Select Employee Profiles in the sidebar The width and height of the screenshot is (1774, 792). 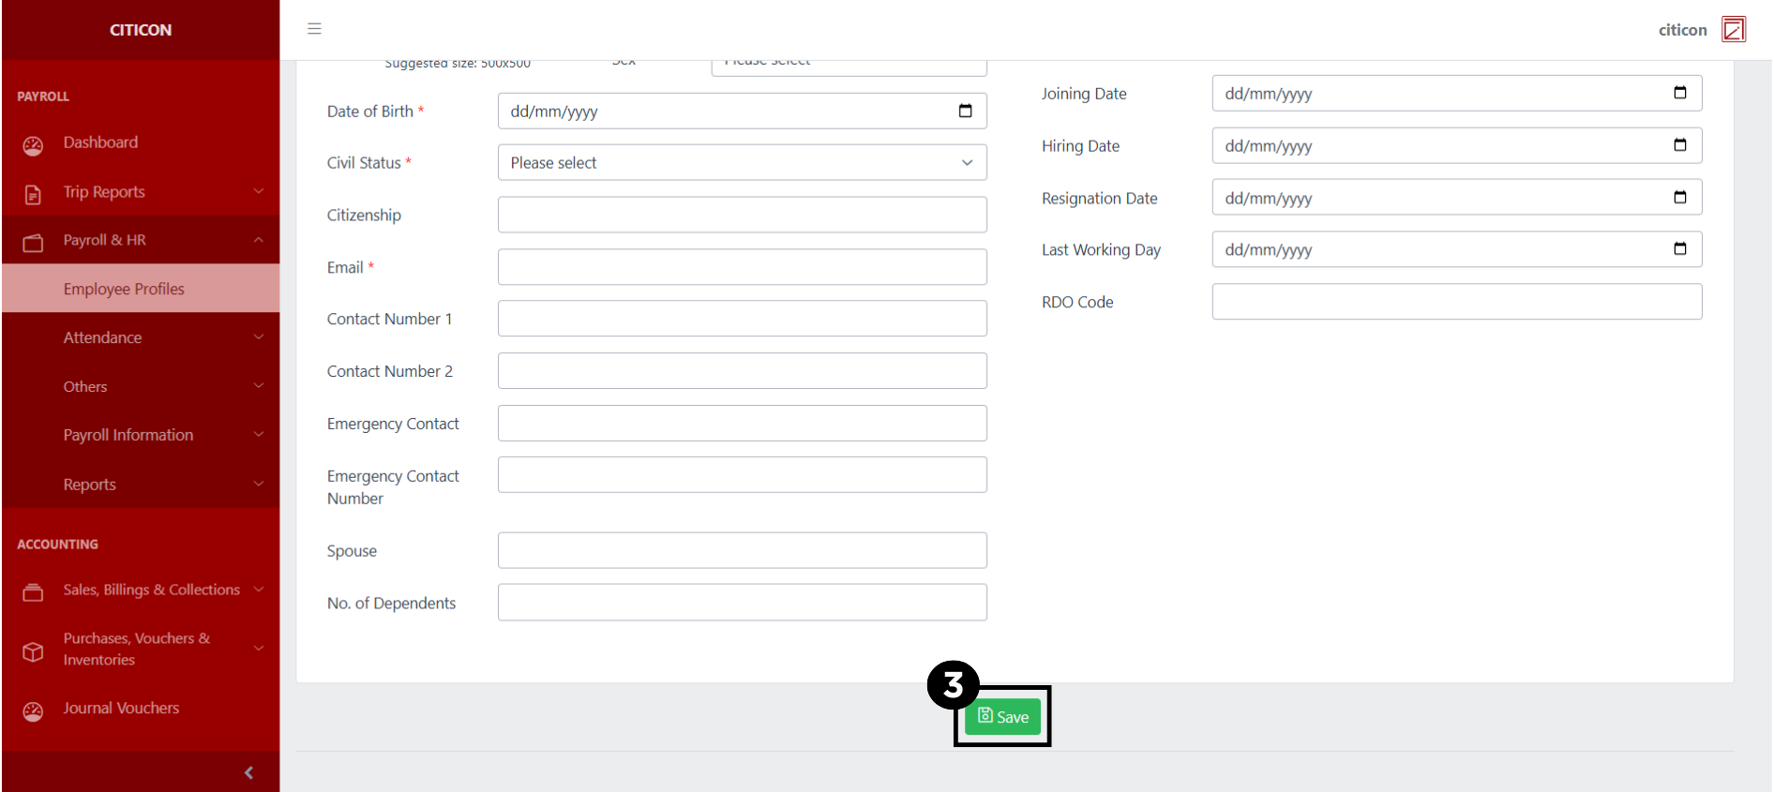(x=124, y=289)
